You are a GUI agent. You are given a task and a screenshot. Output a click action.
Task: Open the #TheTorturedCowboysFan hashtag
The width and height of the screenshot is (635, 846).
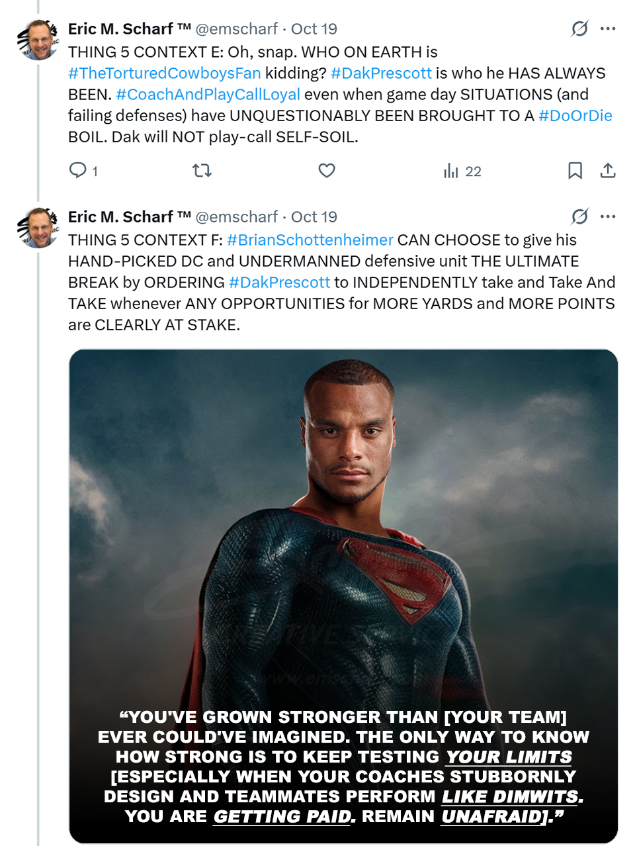pyautogui.click(x=165, y=73)
